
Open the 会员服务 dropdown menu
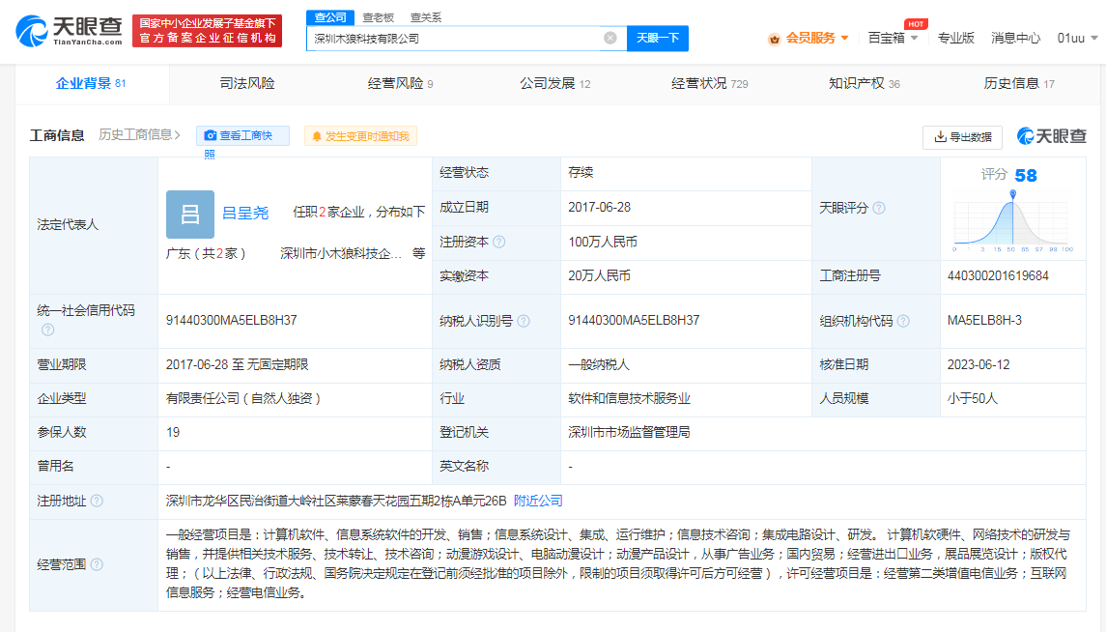coord(808,38)
